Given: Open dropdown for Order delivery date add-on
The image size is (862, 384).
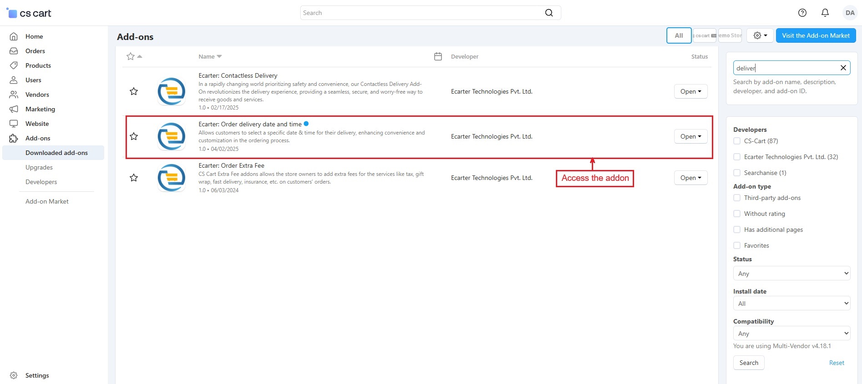Looking at the screenshot, I should pos(691,136).
